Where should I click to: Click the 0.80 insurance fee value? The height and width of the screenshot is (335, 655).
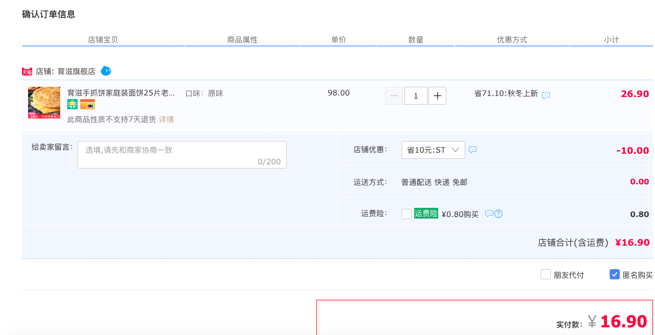pyautogui.click(x=640, y=214)
